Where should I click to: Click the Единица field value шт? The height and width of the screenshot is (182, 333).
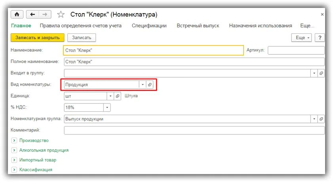coord(86,96)
